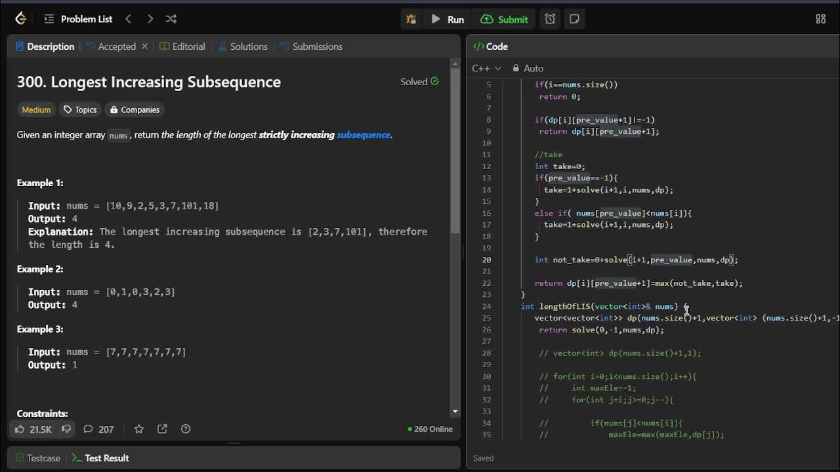Open the layout grid icon
This screenshot has width=840, height=472.
tap(820, 19)
